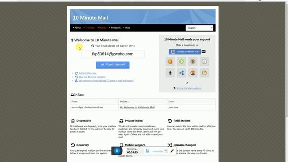288x162 pixels.
Task: Open the Welcome to 10 Minute Mail message
Action: point(137,107)
